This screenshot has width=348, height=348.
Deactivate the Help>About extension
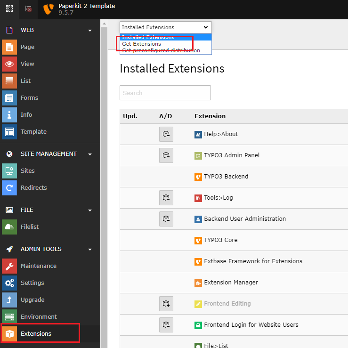coord(166,134)
